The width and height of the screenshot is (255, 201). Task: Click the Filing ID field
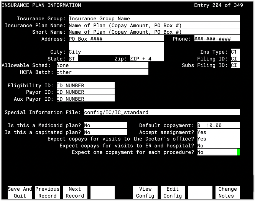235,59
